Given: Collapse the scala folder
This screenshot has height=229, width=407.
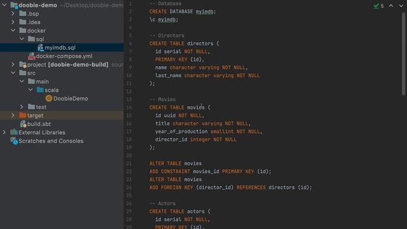Looking at the screenshot, I should click(x=31, y=90).
